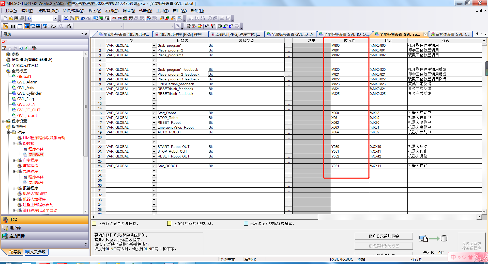
Task: Click the Cut scissors icon
Action: point(66,19)
